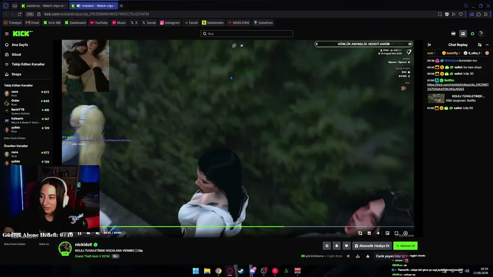Open the Faceit bookmark
493x277 pixels.
(191, 23)
